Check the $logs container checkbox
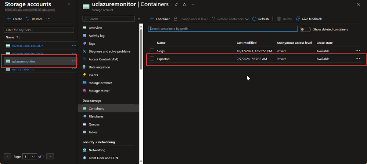The width and height of the screenshot is (367, 164). (152, 51)
